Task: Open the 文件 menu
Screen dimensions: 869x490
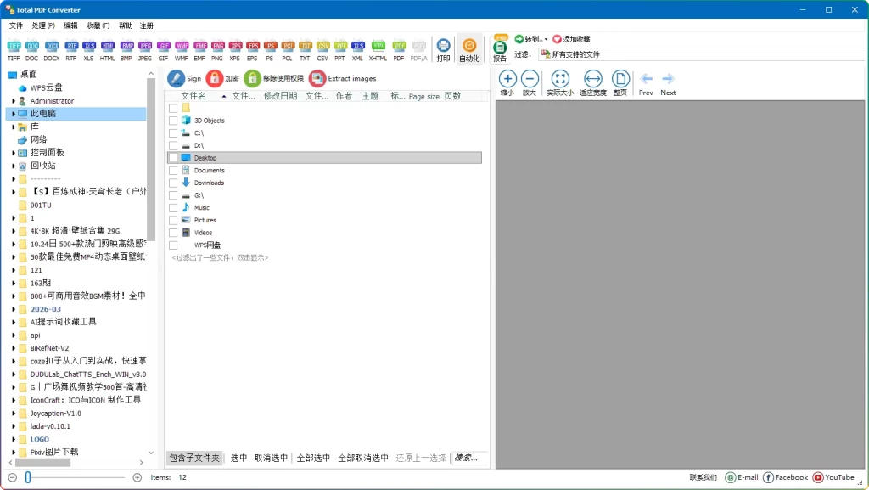Action: click(x=17, y=25)
